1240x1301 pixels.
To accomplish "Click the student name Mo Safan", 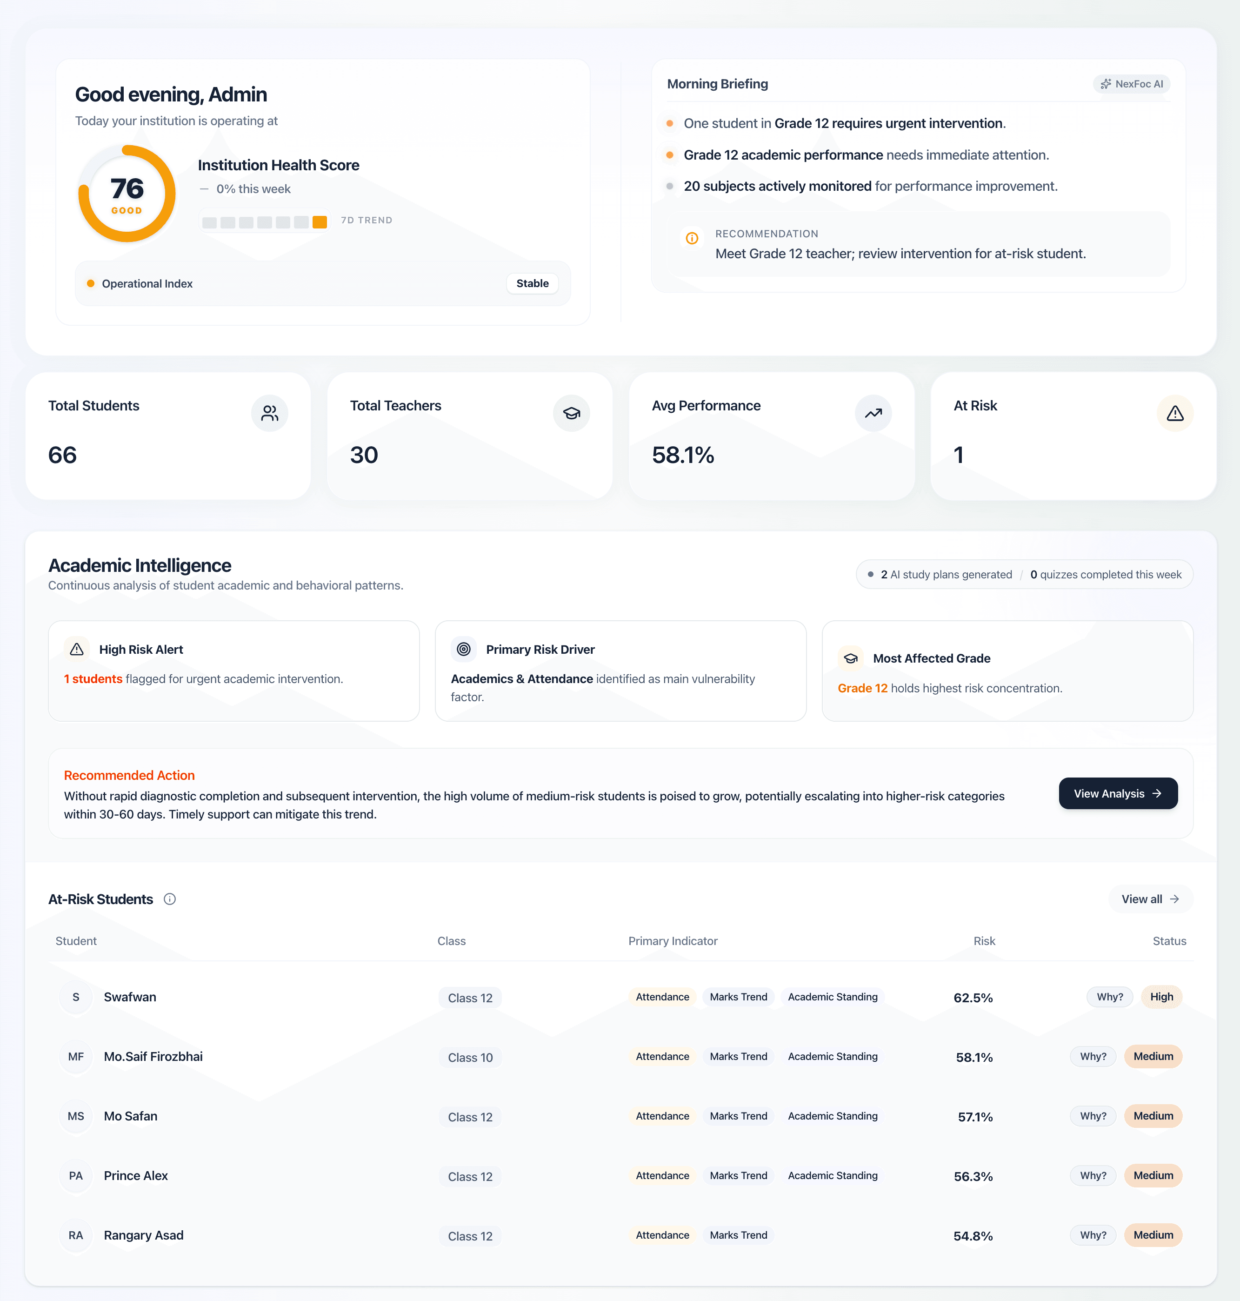I will (130, 1116).
